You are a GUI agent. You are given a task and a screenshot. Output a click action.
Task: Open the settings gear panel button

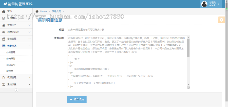[x=221, y=20]
